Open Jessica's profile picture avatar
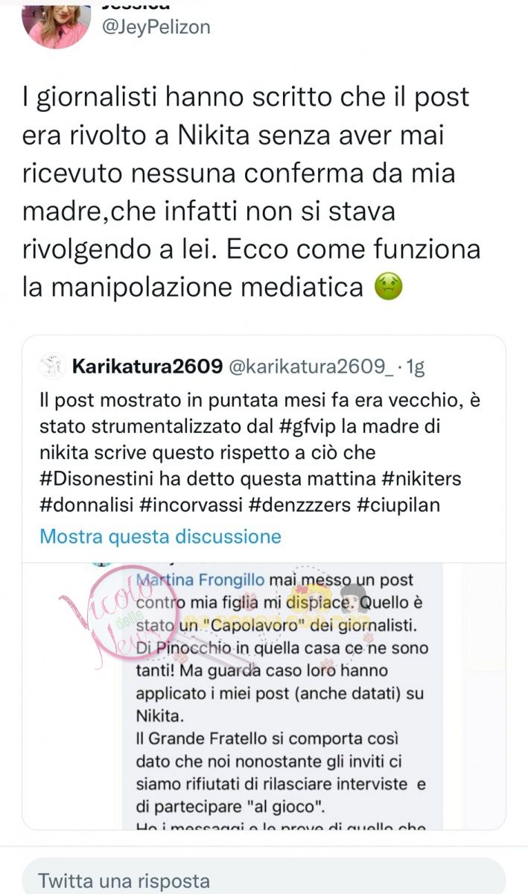The height and width of the screenshot is (894, 528). click(57, 21)
